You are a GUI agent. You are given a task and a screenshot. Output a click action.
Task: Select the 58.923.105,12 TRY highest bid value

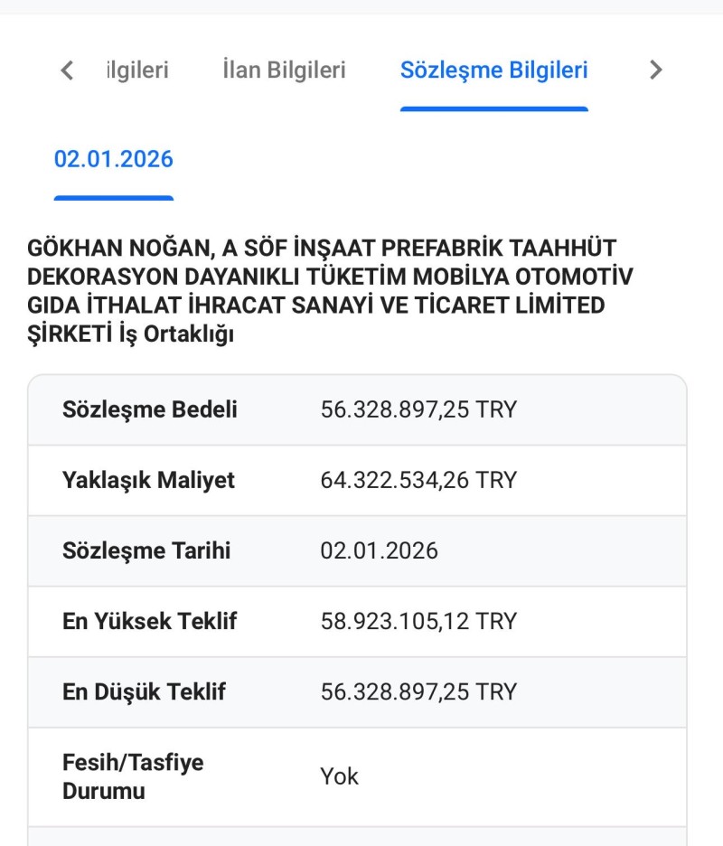(418, 622)
